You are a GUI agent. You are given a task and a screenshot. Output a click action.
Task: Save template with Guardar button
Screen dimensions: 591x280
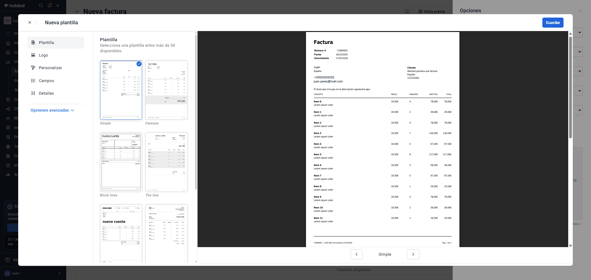pos(553,22)
